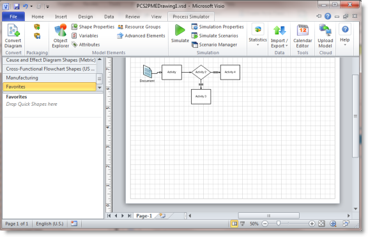Switch to the Data tab

pos(109,17)
